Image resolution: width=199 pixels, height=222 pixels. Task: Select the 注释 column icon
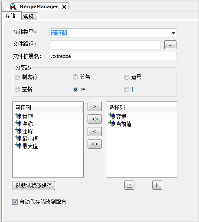click(18, 131)
